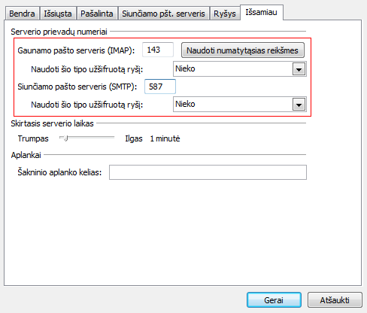Click the server timeout slider thumb
The width and height of the screenshot is (367, 313).
pos(65,138)
